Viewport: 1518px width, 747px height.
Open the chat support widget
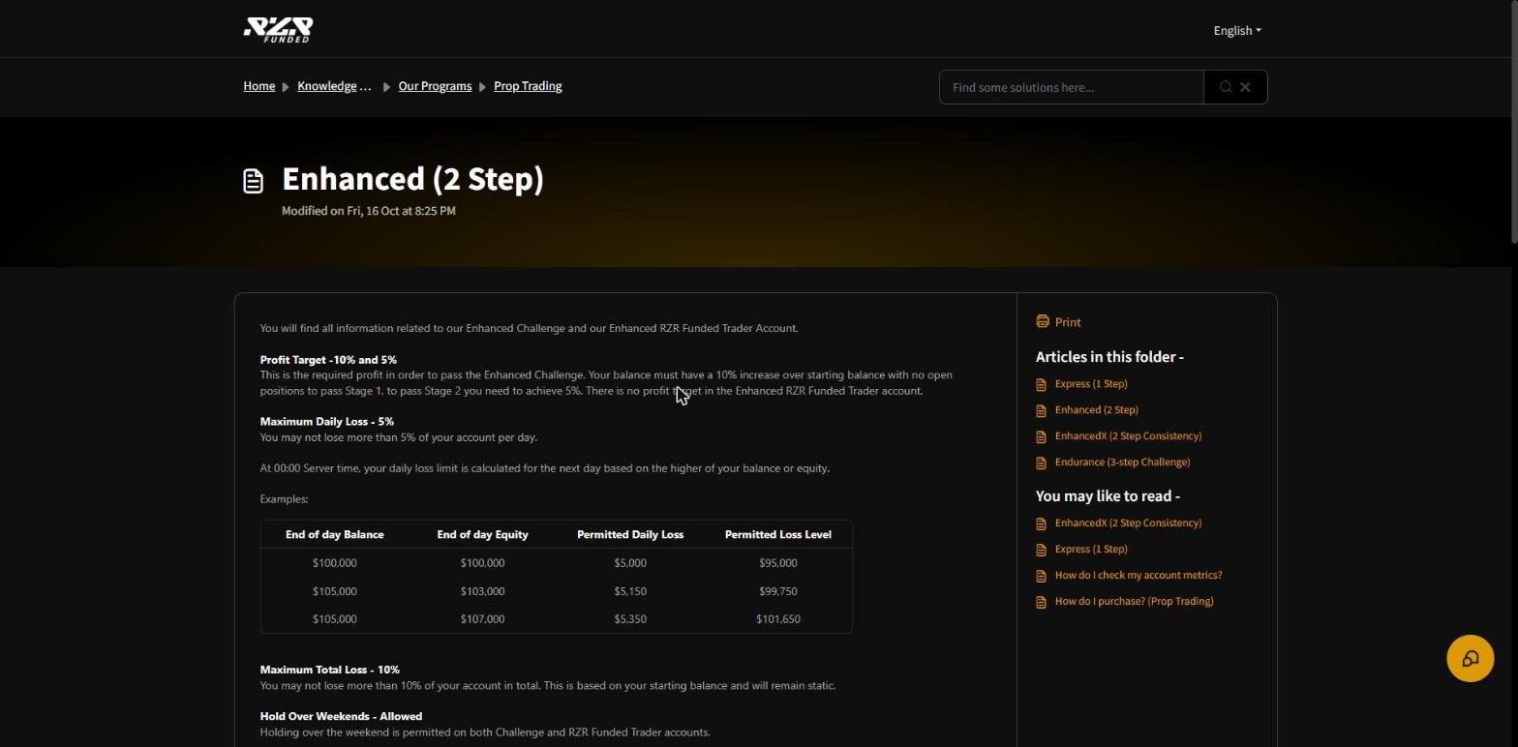pos(1470,659)
